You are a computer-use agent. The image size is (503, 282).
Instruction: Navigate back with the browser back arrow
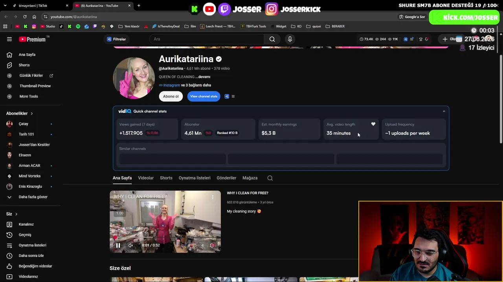point(6,17)
